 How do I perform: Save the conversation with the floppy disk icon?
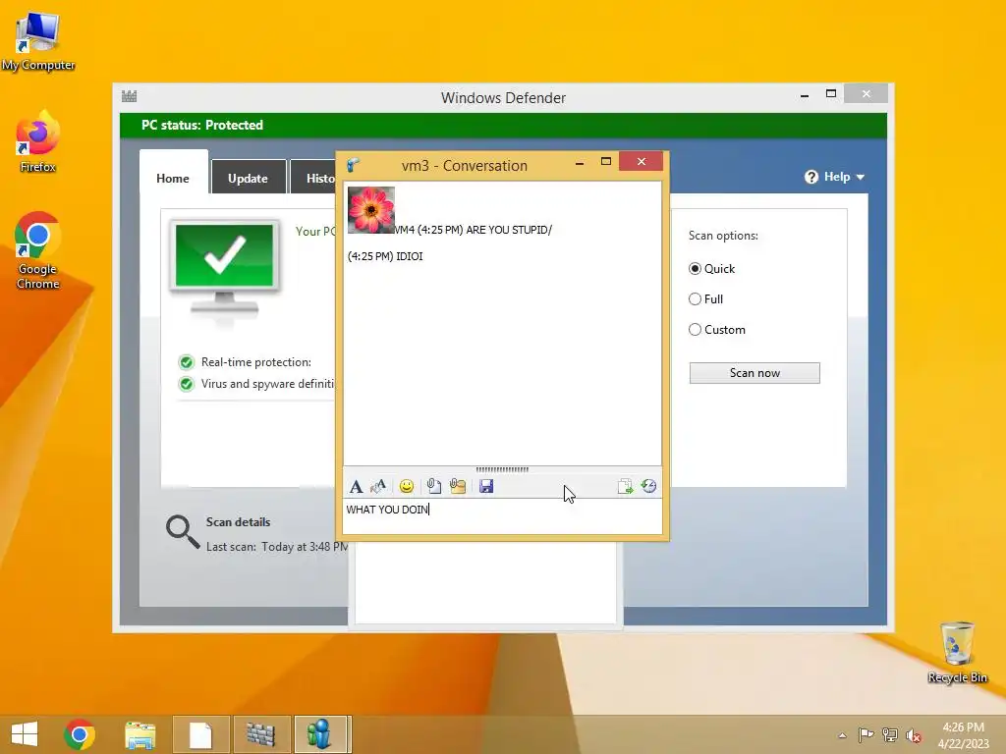click(486, 487)
